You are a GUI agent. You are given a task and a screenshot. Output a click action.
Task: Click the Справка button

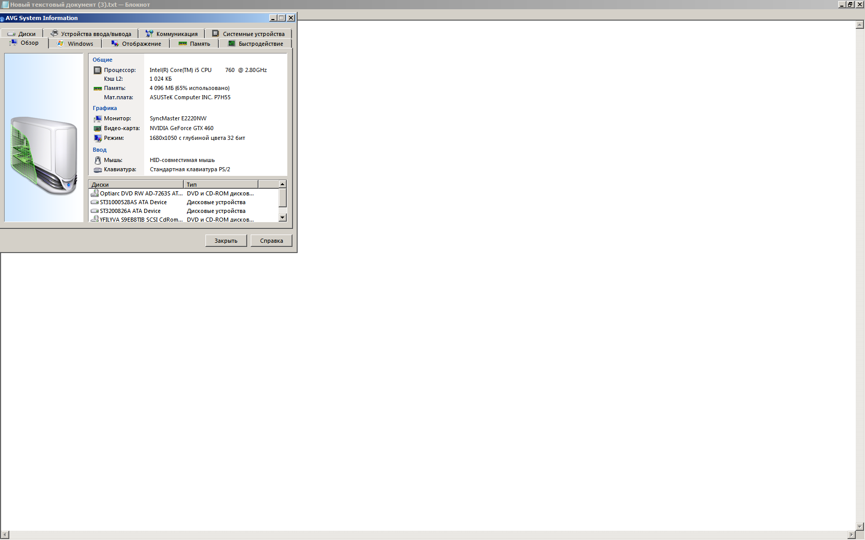tap(271, 241)
